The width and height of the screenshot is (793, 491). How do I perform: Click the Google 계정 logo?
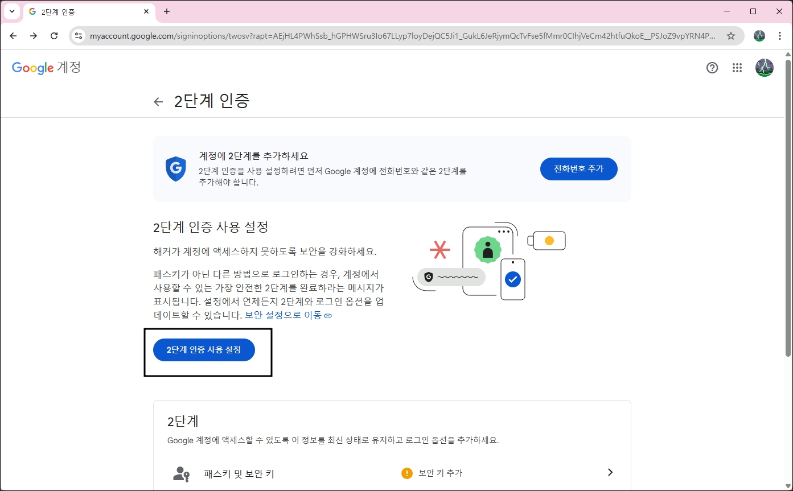(46, 68)
